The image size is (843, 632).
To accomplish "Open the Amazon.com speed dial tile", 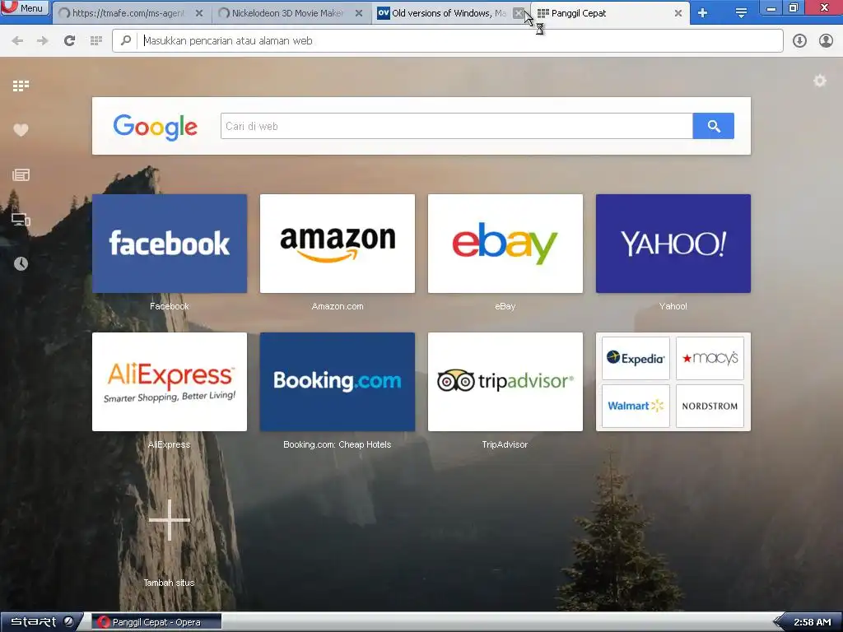I will (x=337, y=244).
